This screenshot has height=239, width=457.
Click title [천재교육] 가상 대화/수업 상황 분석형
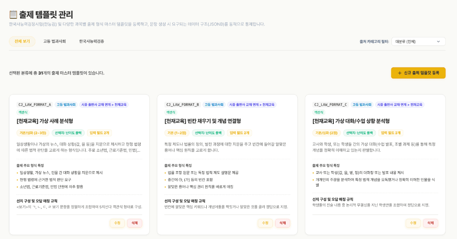351,121
